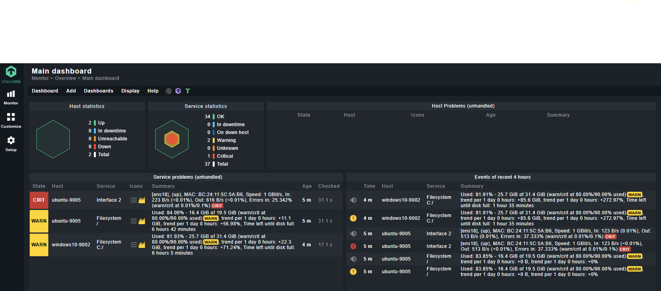Open the Monitor sidebar menu

click(11, 97)
